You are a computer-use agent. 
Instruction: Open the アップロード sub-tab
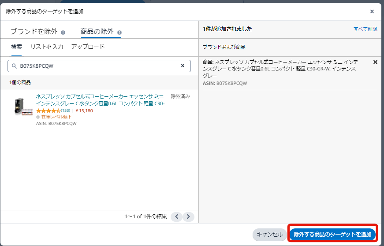pyautogui.click(x=88, y=47)
